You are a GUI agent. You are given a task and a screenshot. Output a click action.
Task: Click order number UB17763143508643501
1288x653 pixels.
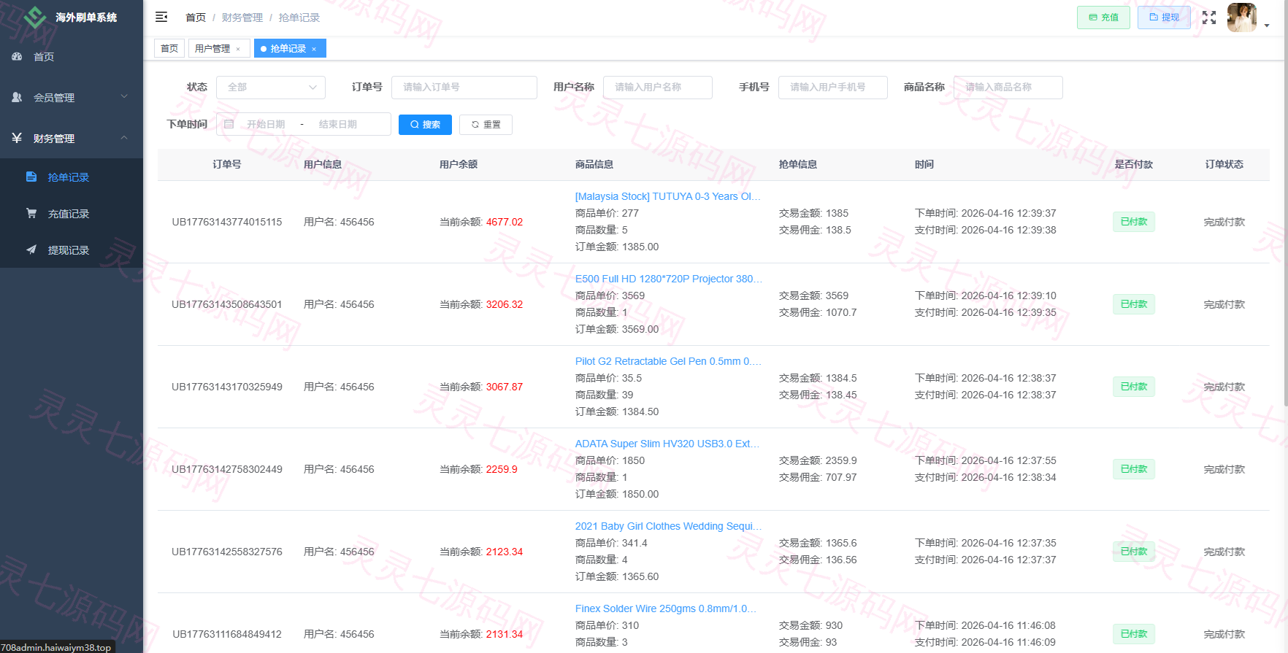pyautogui.click(x=227, y=304)
